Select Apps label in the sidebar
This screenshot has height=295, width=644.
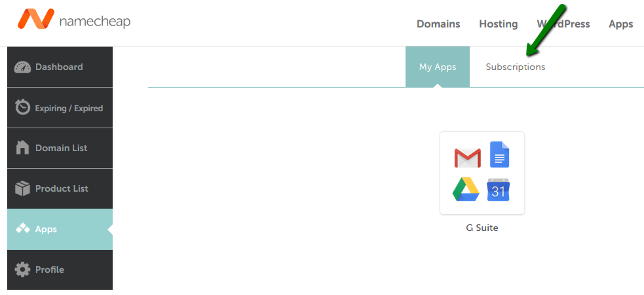coord(46,229)
